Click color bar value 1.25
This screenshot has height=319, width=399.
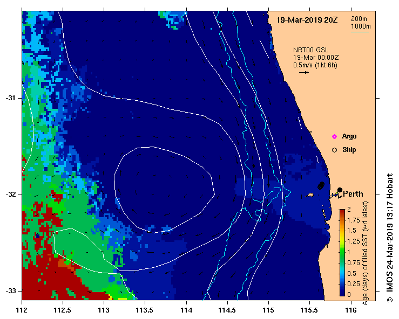point(354,241)
